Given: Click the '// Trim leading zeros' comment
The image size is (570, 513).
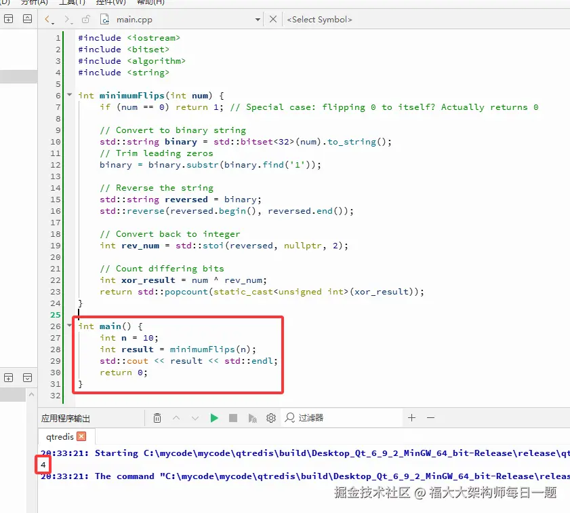Looking at the screenshot, I should coord(157,153).
